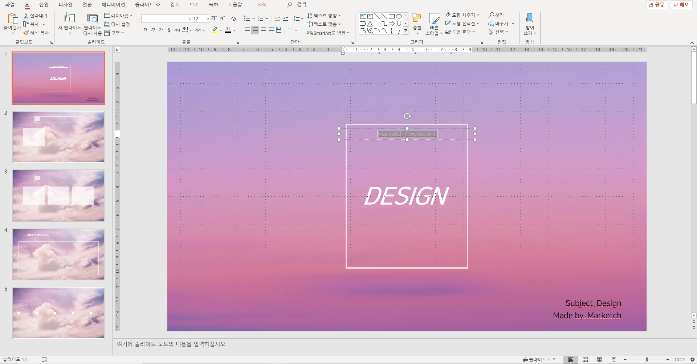The height and width of the screenshot is (364, 697).
Task: Click the Format Painter (서식 복사) brush
Action: click(x=26, y=33)
